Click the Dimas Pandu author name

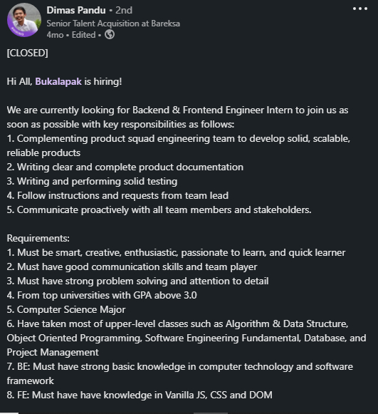click(x=76, y=10)
